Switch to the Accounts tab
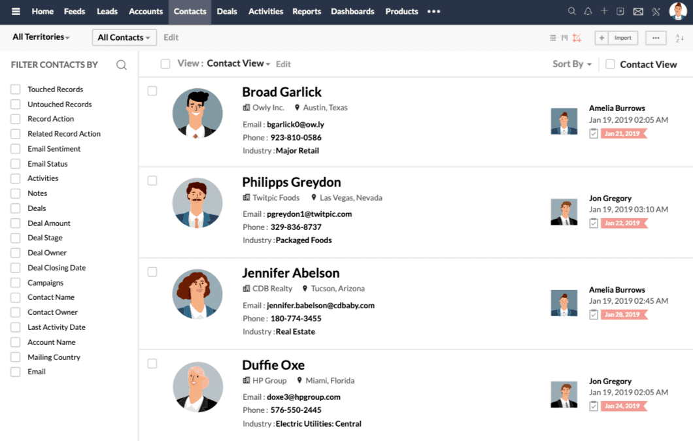This screenshot has width=693, height=441. [146, 12]
